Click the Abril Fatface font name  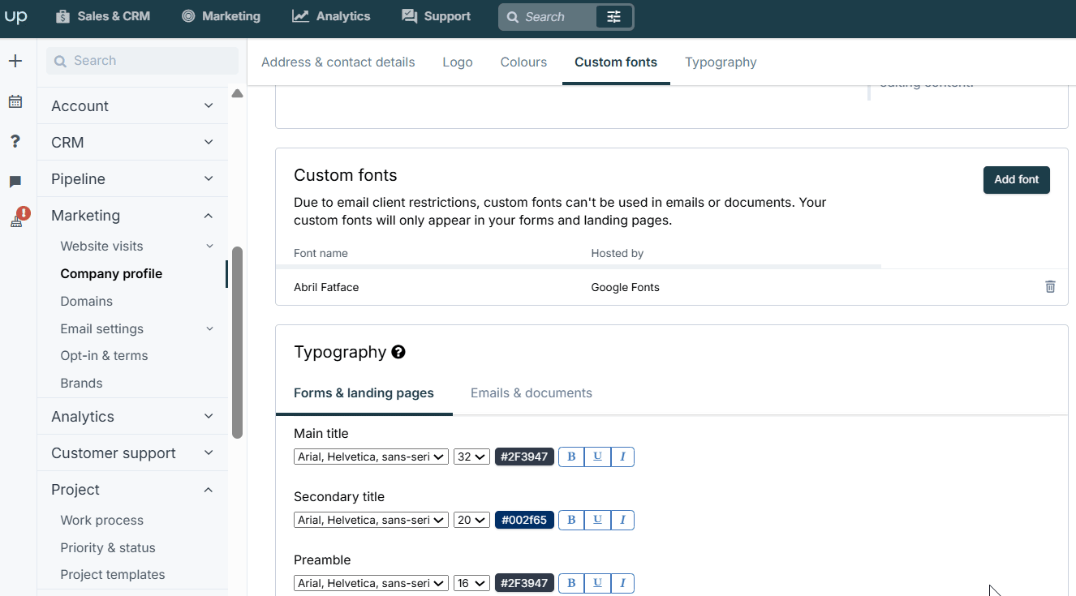326,287
